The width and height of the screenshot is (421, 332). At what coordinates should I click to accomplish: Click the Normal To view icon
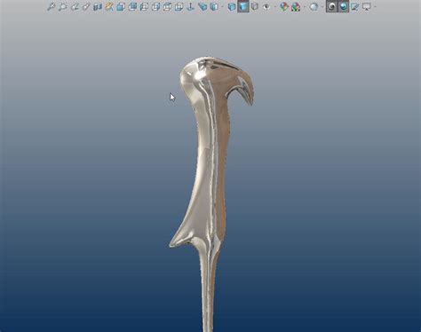(191, 7)
